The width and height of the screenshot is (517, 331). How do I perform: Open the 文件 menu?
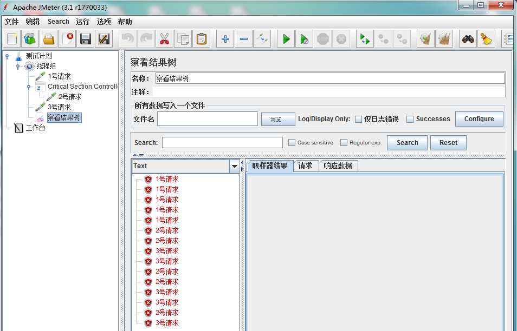[12, 22]
